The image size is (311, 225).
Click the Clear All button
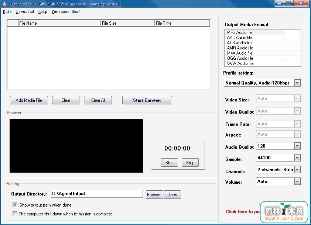(x=98, y=100)
